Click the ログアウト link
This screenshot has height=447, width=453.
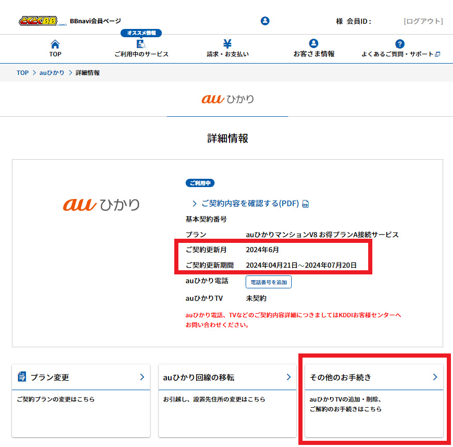pos(423,21)
